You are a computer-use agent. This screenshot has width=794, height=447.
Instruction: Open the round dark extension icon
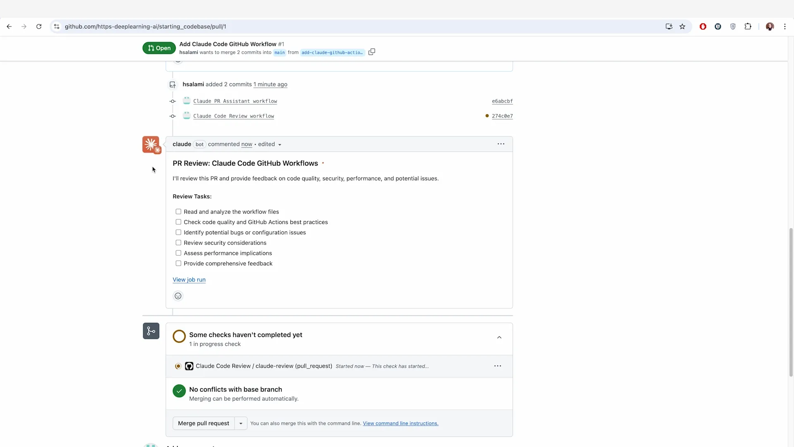tap(718, 26)
